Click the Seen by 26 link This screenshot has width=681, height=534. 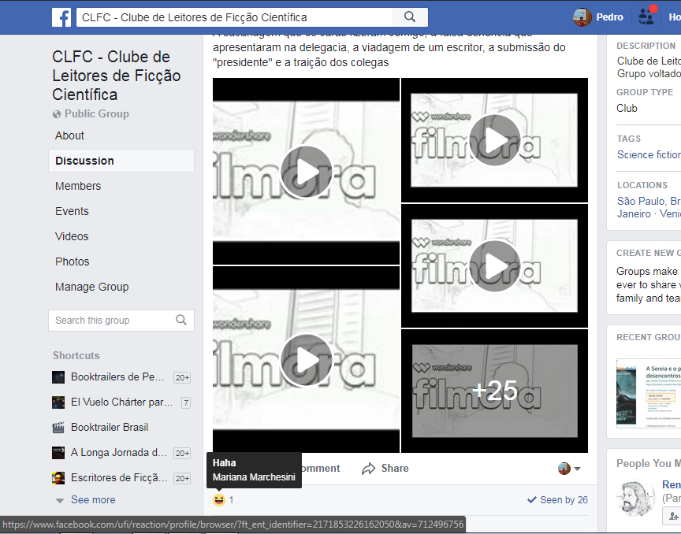click(x=558, y=499)
